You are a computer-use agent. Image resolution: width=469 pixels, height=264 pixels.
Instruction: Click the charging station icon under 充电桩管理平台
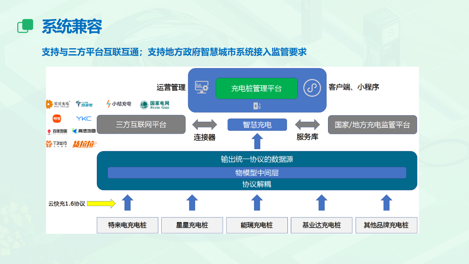tap(257, 106)
